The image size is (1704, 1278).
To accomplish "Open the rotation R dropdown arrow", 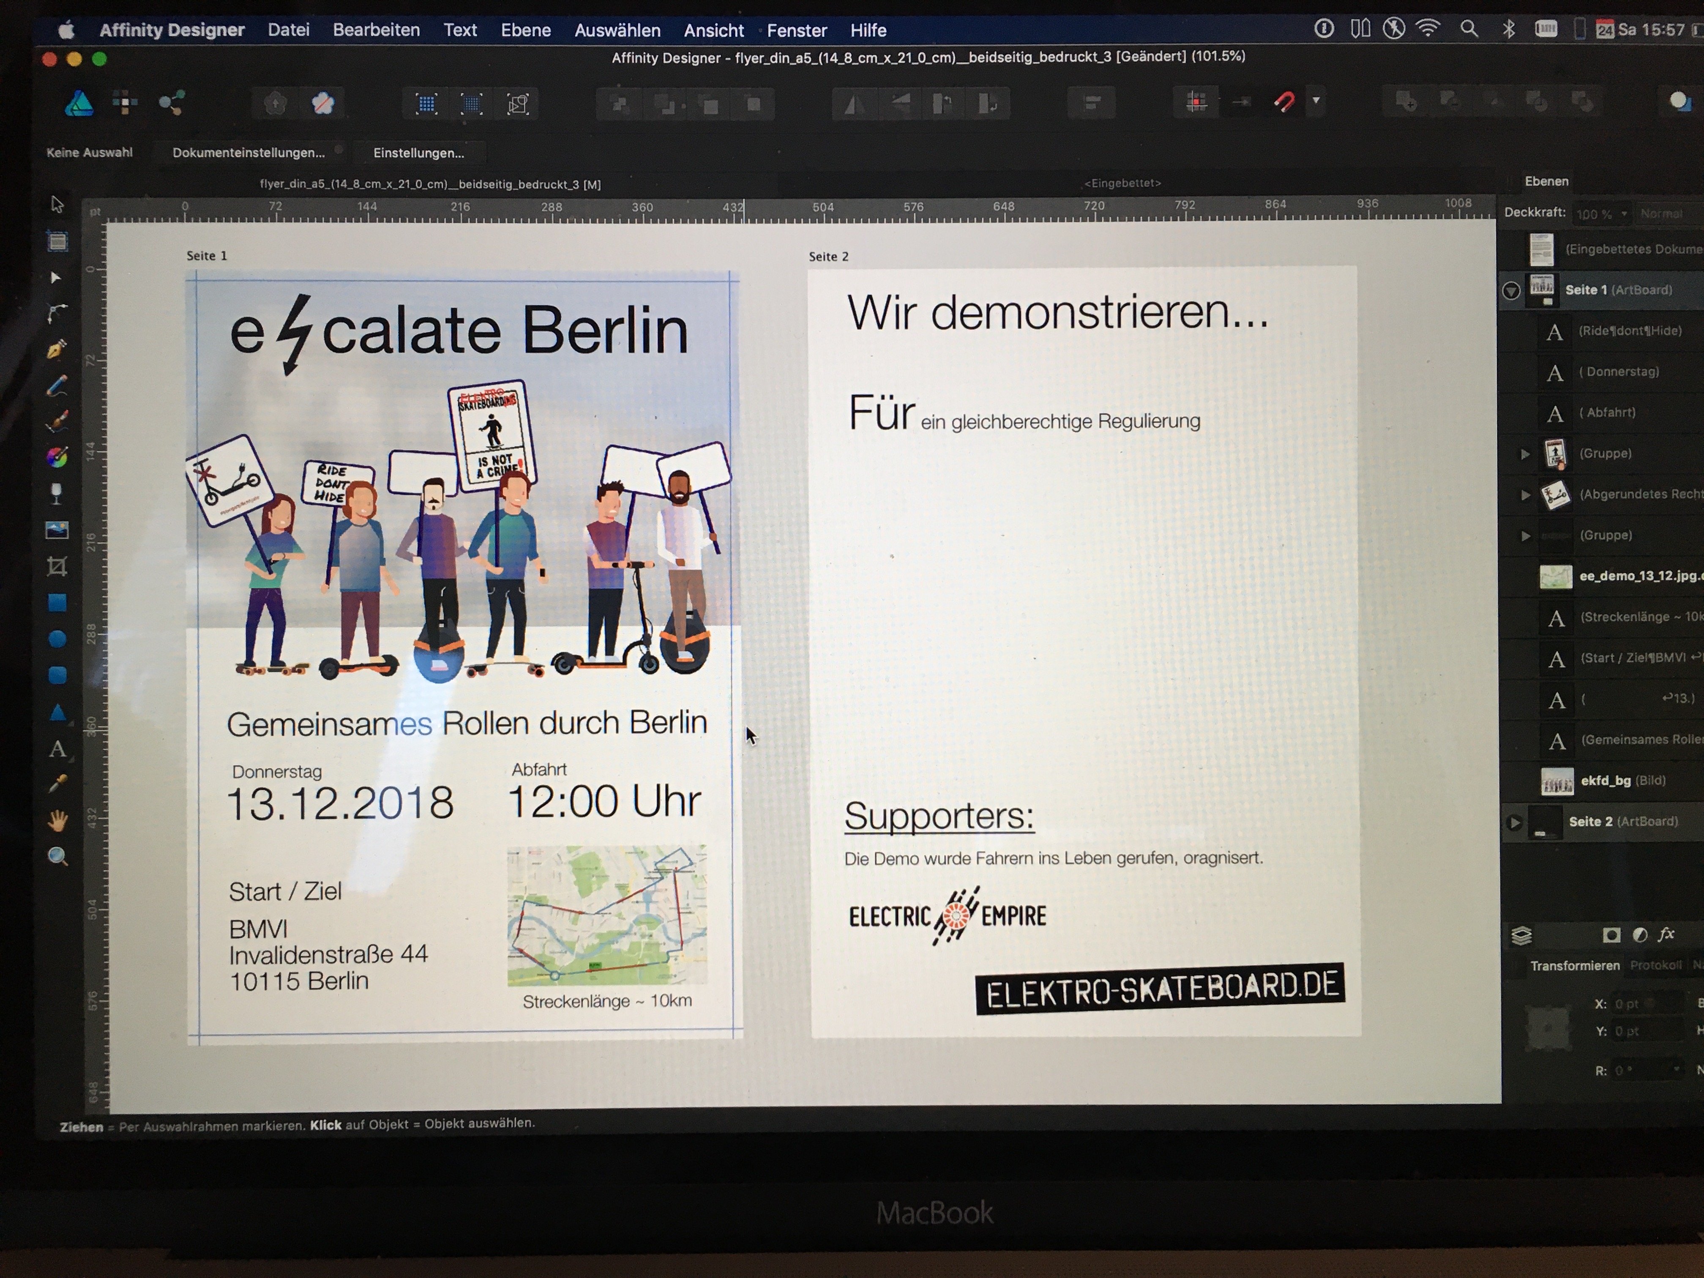I will click(1676, 1070).
